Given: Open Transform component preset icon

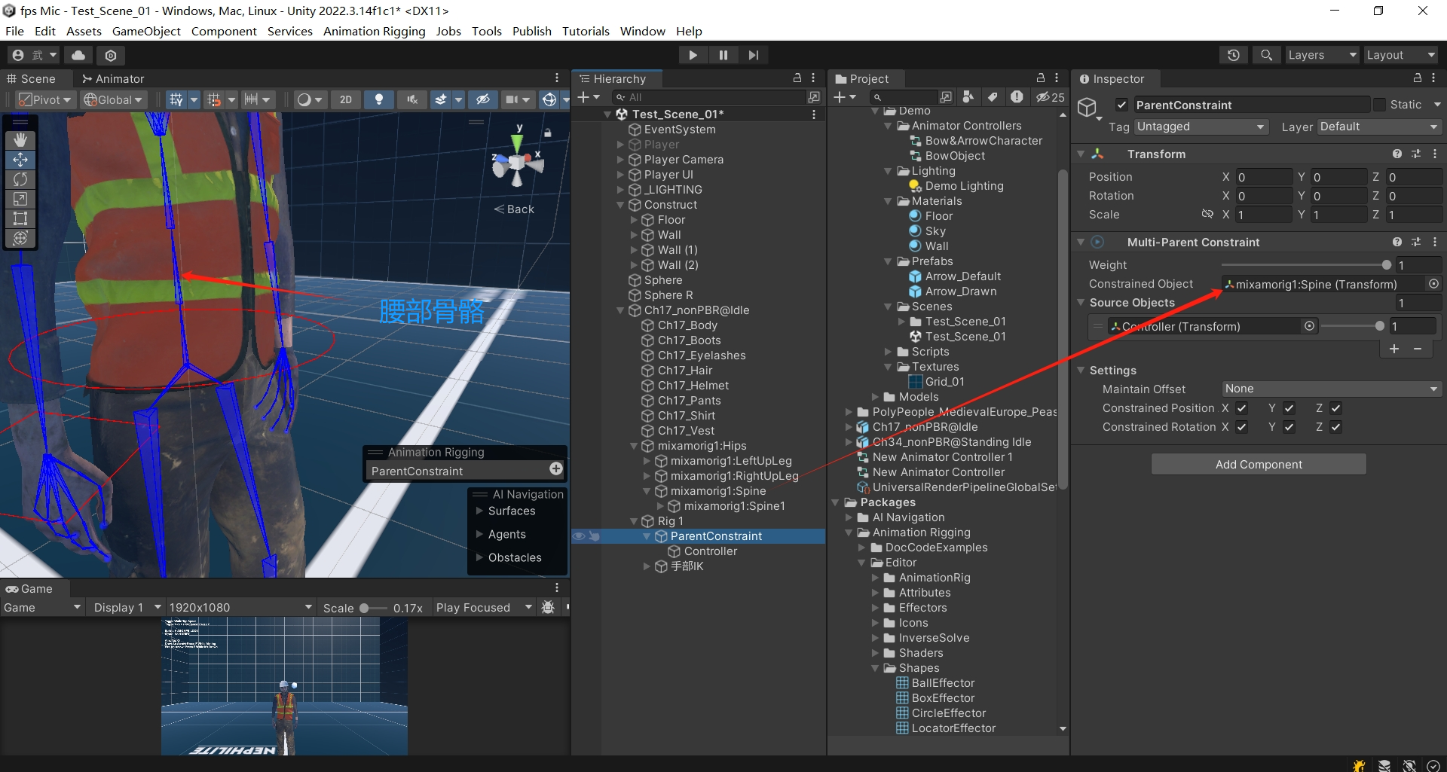Looking at the screenshot, I should 1416,154.
